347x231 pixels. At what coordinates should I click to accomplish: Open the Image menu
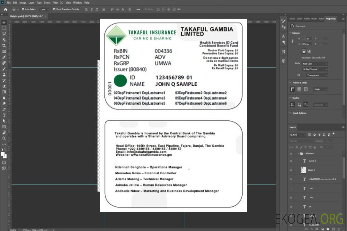[23, 3]
